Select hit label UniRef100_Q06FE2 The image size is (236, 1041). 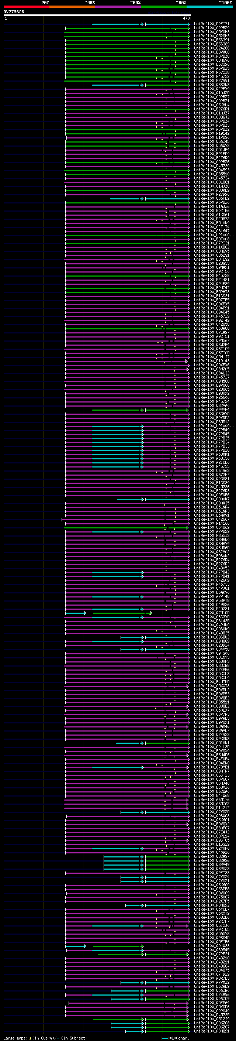tap(211, 199)
